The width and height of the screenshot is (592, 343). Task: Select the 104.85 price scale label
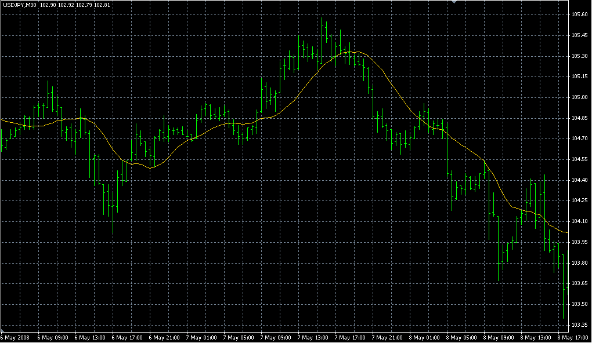pyautogui.click(x=579, y=118)
